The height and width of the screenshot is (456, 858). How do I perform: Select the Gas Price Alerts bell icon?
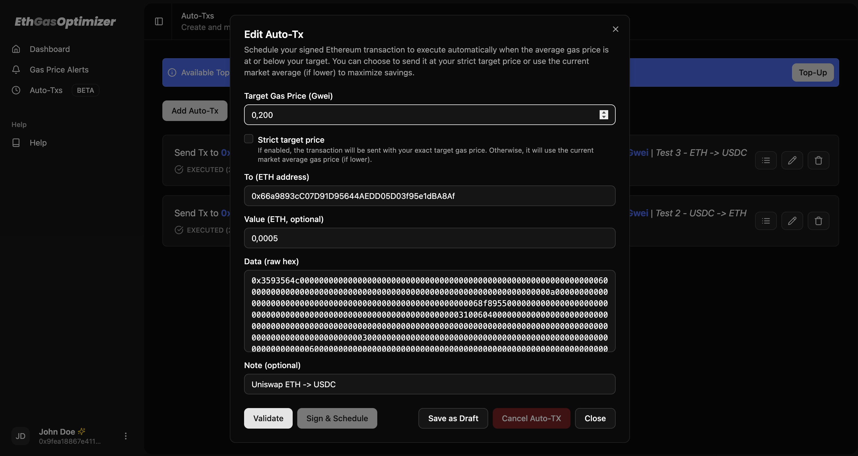pyautogui.click(x=16, y=70)
